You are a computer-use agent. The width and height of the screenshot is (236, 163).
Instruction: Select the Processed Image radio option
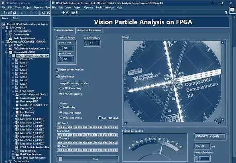pos(61,118)
